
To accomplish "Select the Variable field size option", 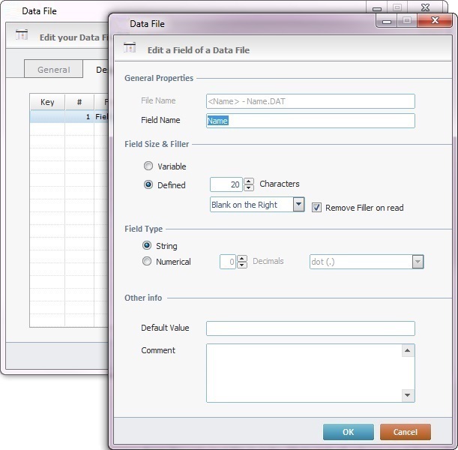I will pyautogui.click(x=148, y=166).
